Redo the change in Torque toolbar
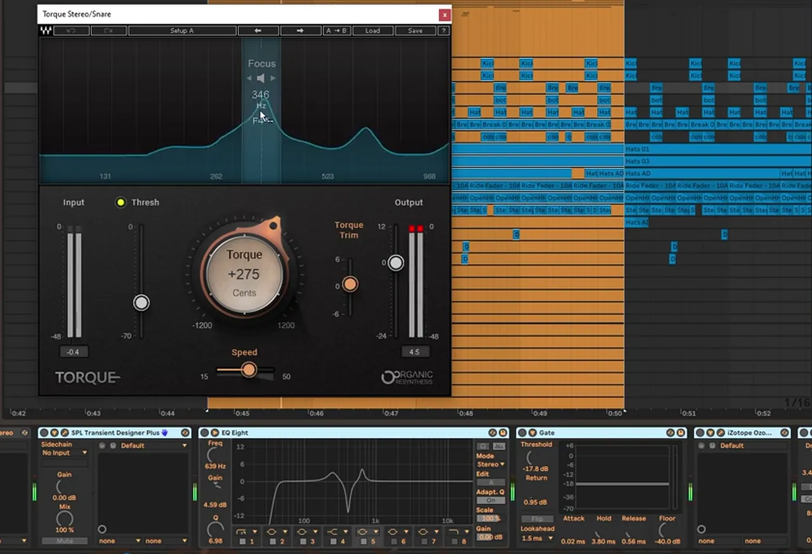812x554 pixels. (x=108, y=30)
